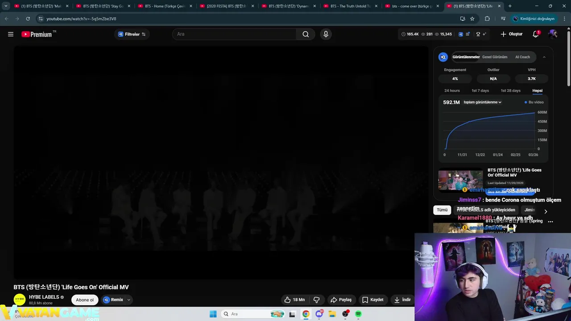
Task: Switch to the 'Dynamite' browser tab
Action: [289, 6]
